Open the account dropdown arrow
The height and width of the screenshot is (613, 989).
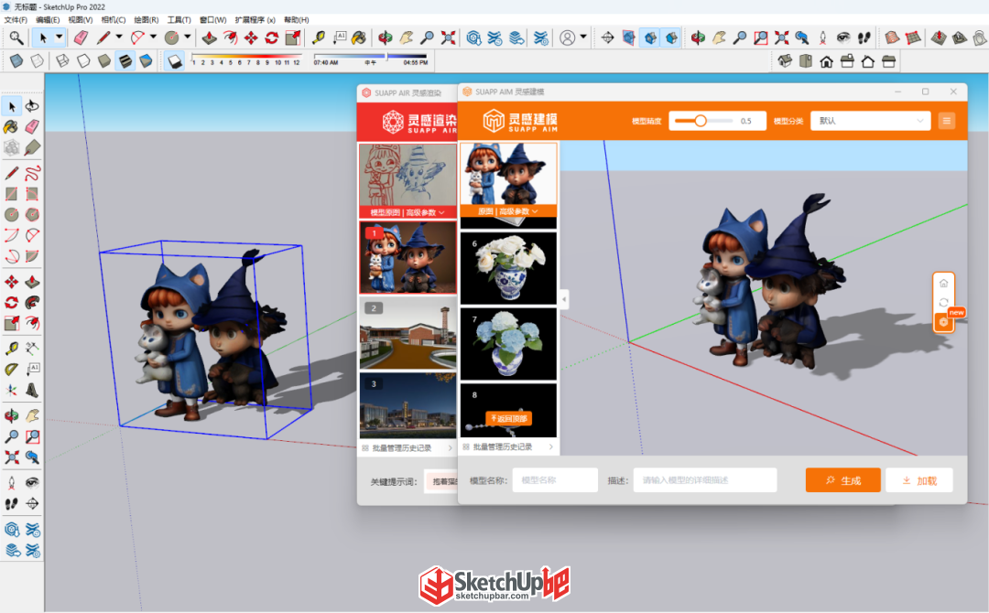[x=583, y=38]
